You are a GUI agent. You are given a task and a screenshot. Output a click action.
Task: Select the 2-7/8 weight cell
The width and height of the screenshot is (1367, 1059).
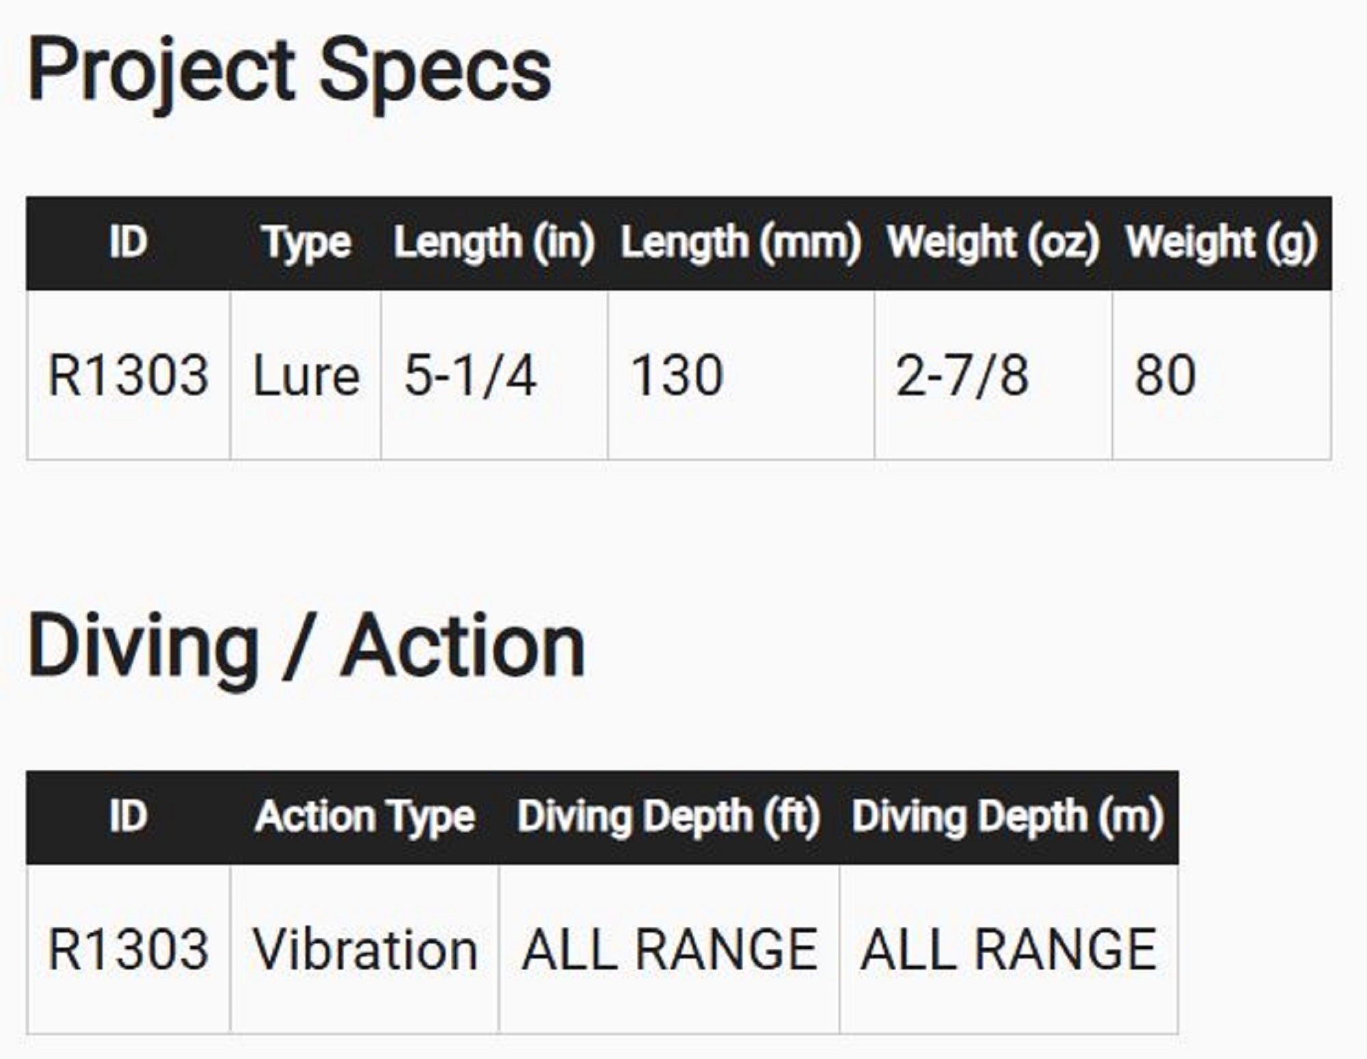click(x=962, y=376)
